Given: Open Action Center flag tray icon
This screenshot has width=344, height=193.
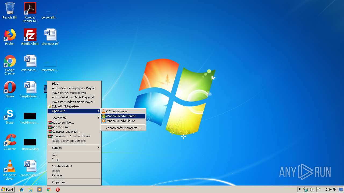Looking at the screenshot, I should pyautogui.click(x=318, y=190).
